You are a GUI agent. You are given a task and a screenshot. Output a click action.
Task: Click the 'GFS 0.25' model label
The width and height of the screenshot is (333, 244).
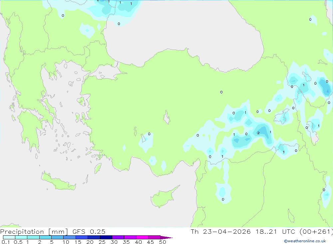pos(89,231)
